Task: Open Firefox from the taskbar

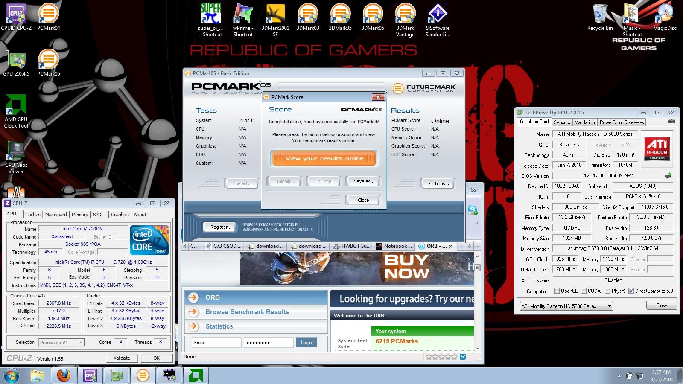Action: (64, 375)
